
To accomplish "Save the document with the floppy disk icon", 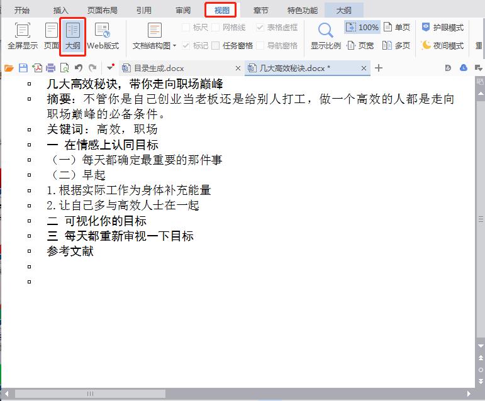I will pyautogui.click(x=23, y=68).
